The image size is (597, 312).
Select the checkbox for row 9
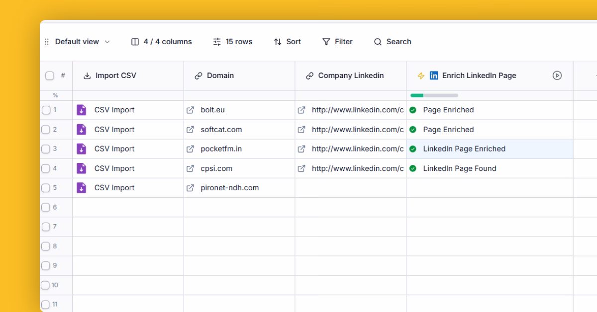(x=46, y=265)
